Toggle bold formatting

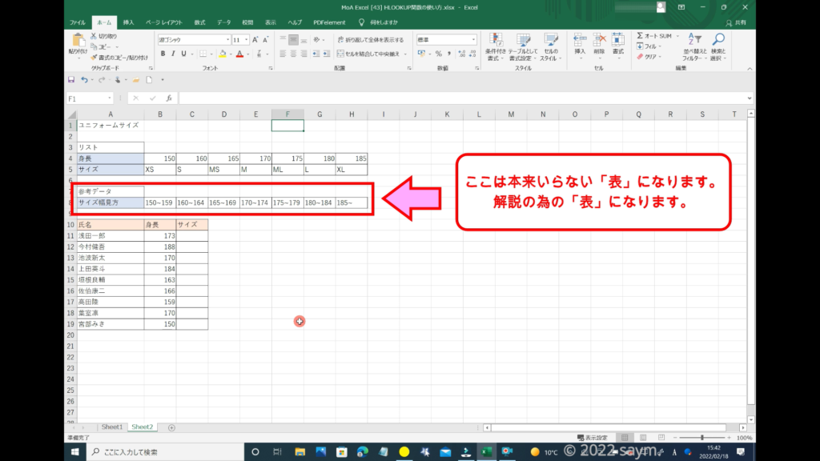coord(163,54)
